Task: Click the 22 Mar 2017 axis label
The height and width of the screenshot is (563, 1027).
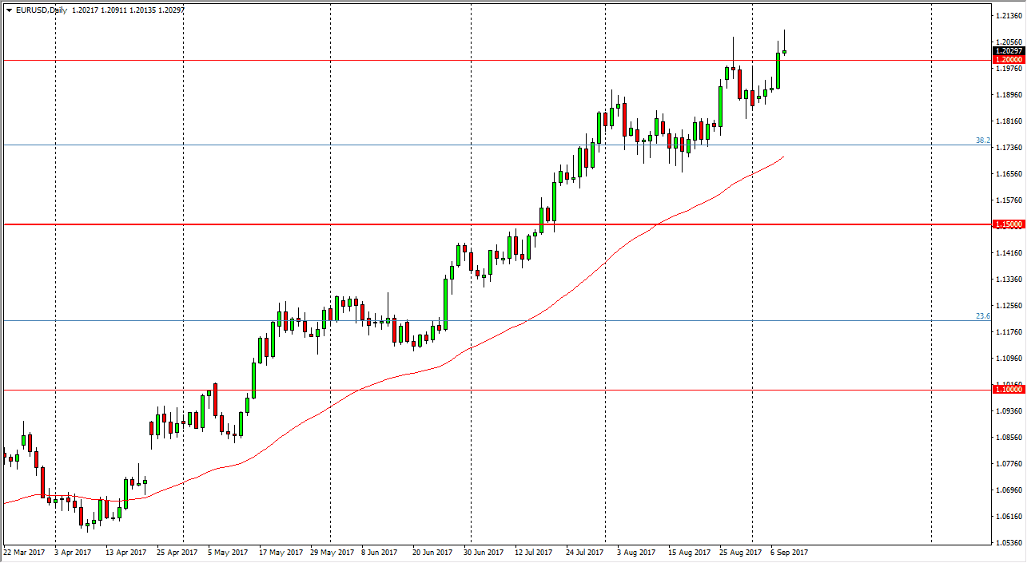Action: (23, 552)
